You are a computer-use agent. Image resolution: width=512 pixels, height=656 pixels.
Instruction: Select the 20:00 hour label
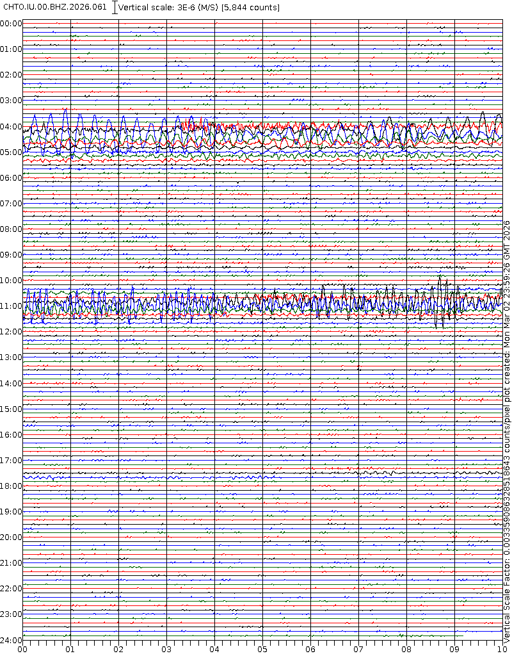(11, 537)
